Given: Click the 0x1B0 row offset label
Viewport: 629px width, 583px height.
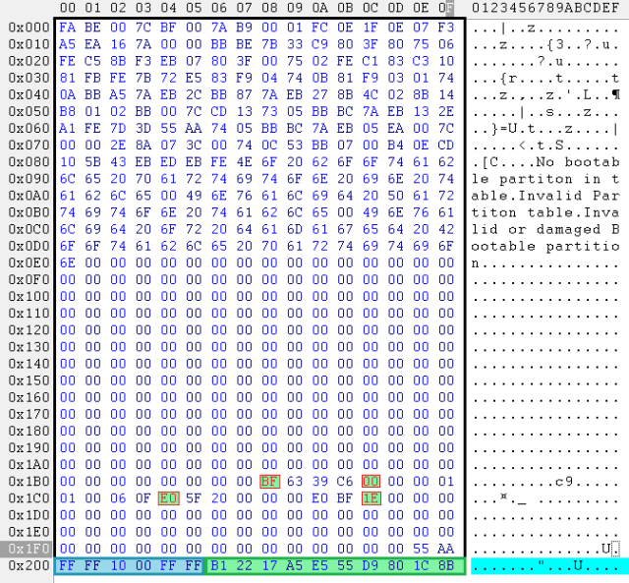Looking at the screenshot, I should [x=29, y=481].
